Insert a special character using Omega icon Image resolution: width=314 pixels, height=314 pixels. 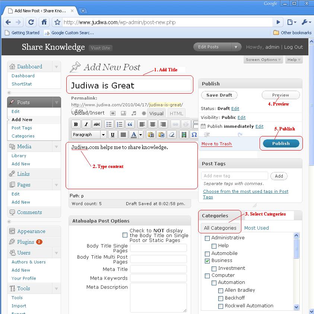click(194, 135)
